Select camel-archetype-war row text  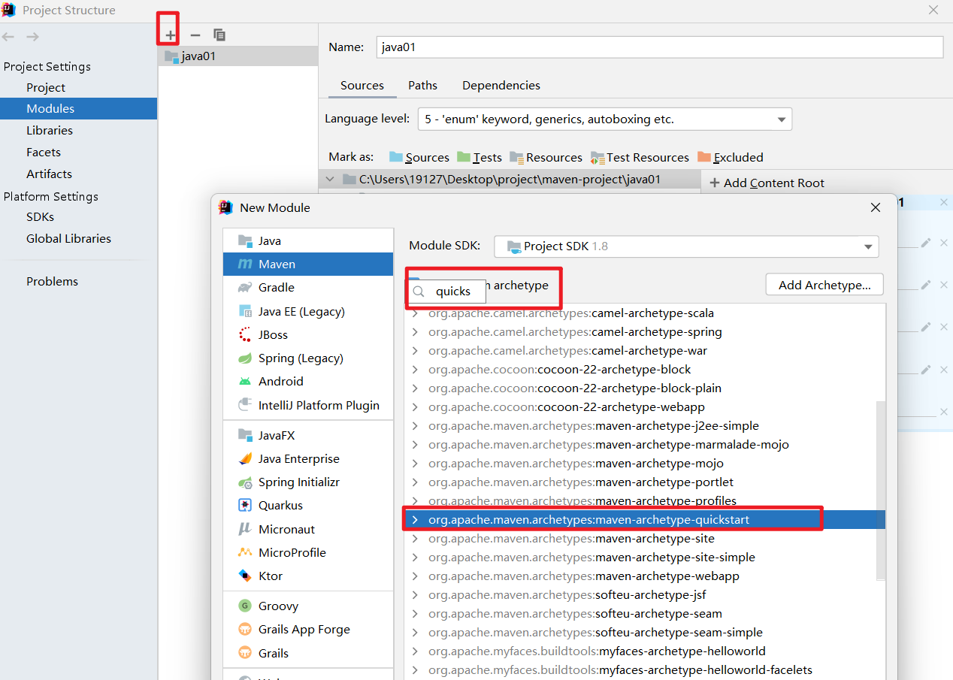click(567, 351)
